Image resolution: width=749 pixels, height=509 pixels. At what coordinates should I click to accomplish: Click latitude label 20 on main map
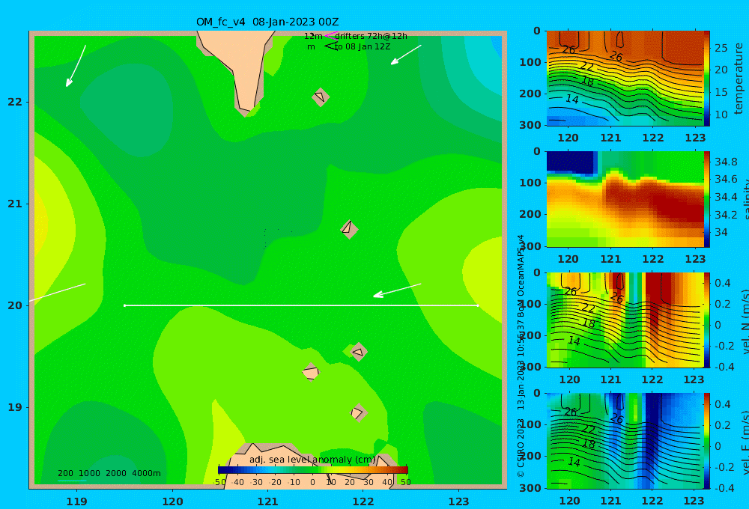click(15, 305)
